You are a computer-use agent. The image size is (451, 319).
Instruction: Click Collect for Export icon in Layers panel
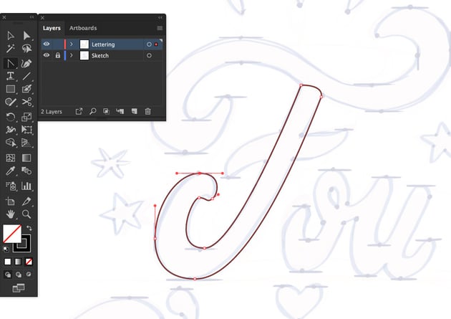click(79, 111)
